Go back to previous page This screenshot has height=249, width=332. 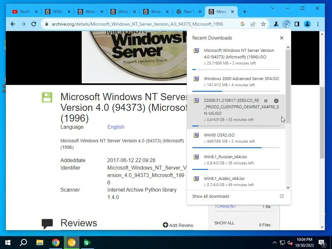pos(13,24)
